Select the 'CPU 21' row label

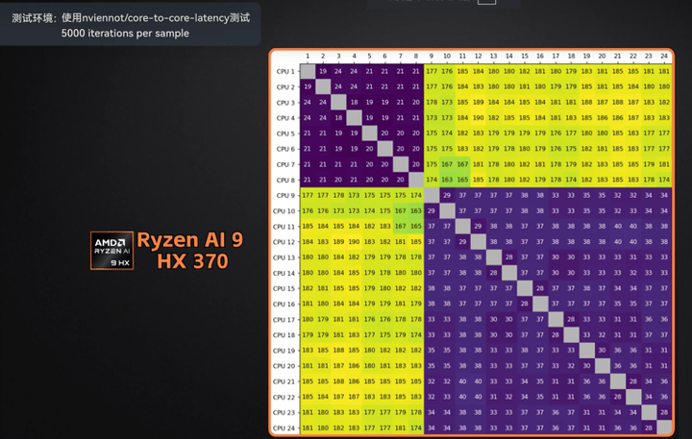coord(284,381)
